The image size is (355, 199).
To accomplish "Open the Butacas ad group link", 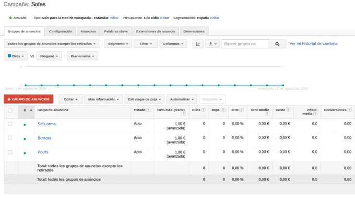I will click(x=44, y=138).
